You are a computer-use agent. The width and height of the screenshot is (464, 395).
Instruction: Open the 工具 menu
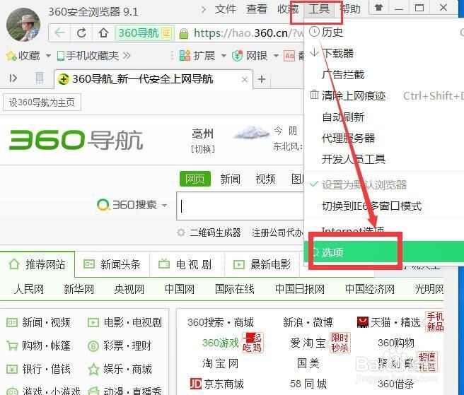click(x=319, y=9)
